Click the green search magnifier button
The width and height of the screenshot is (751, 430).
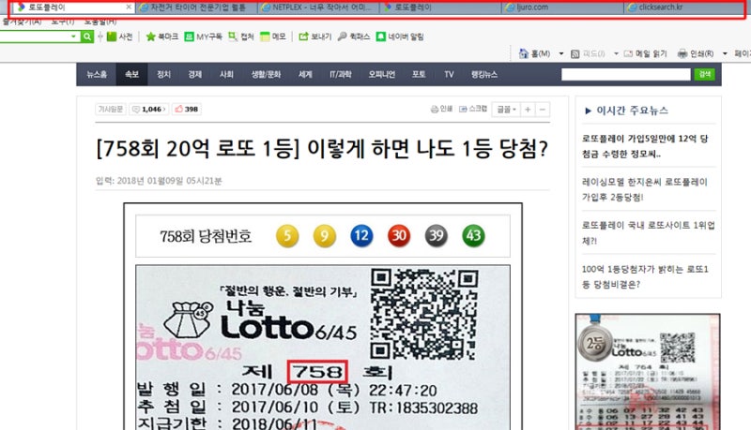[x=86, y=37]
